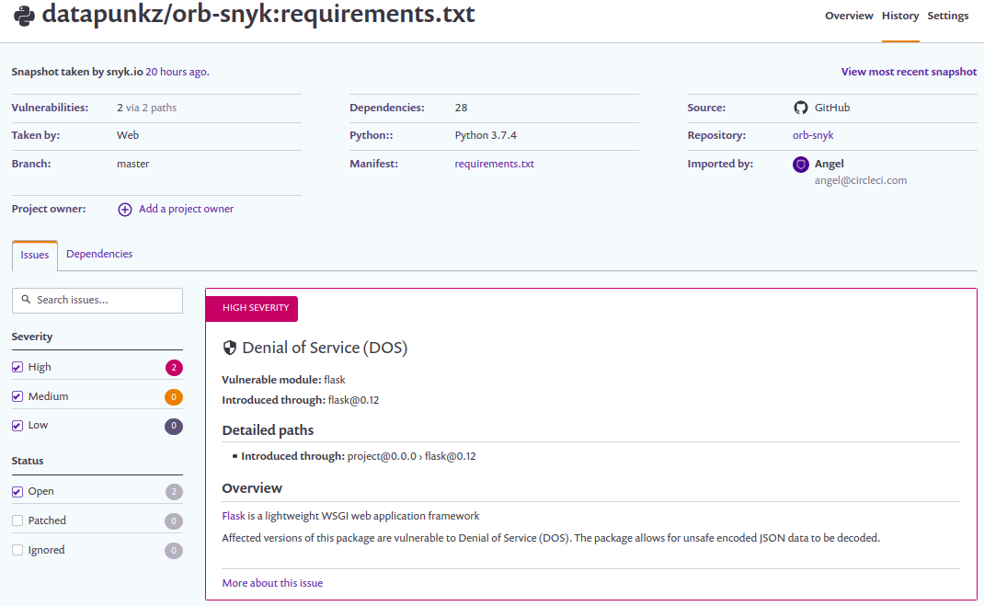Viewport: 984px width, 606px height.
Task: Click the Low severity count badge
Action: [x=174, y=426]
